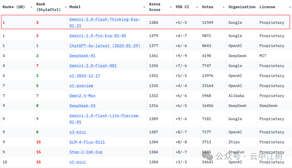This screenshot has height=168, width=292.
Task: Sort the Model column using its arrow
Action: coord(145,7)
